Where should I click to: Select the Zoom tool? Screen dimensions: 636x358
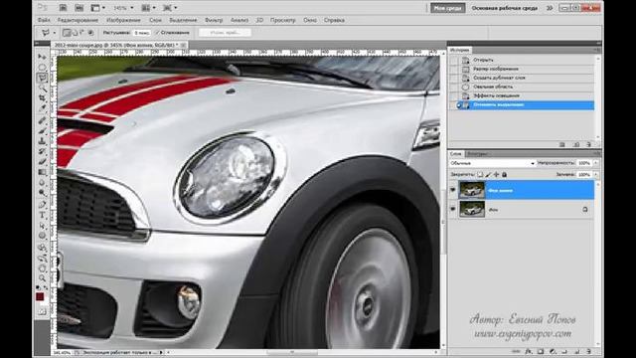[x=42, y=278]
